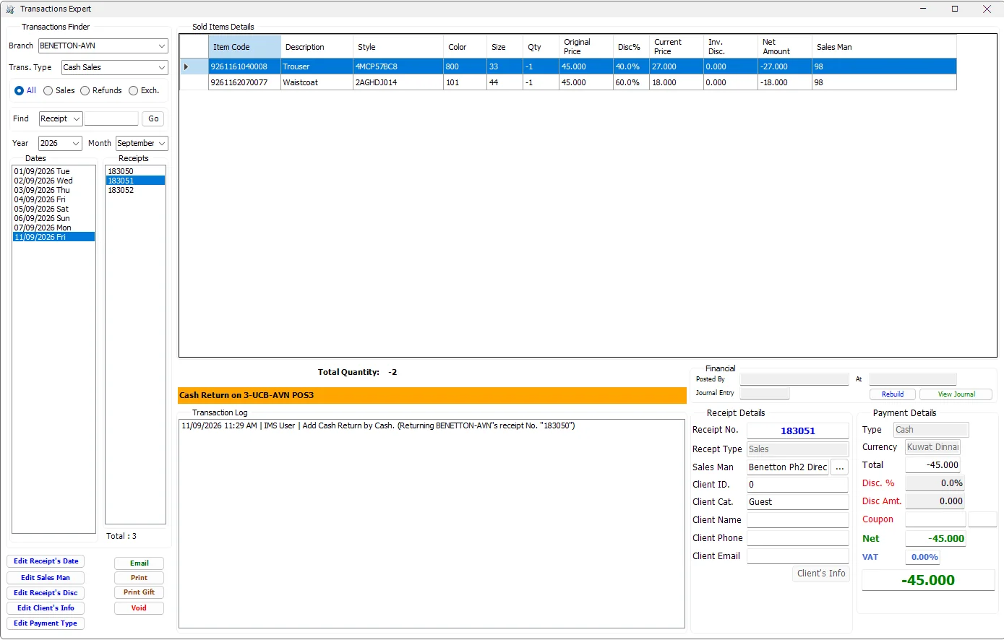Viewport: 1004px width, 640px height.
Task: Open Edit Payment Type
Action: [x=46, y=623]
